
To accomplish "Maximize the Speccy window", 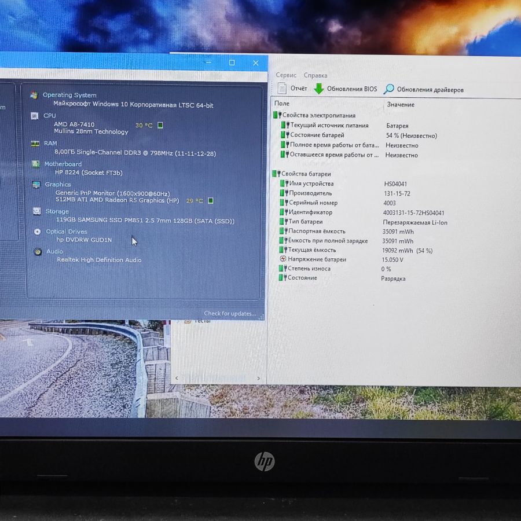I will [232, 63].
